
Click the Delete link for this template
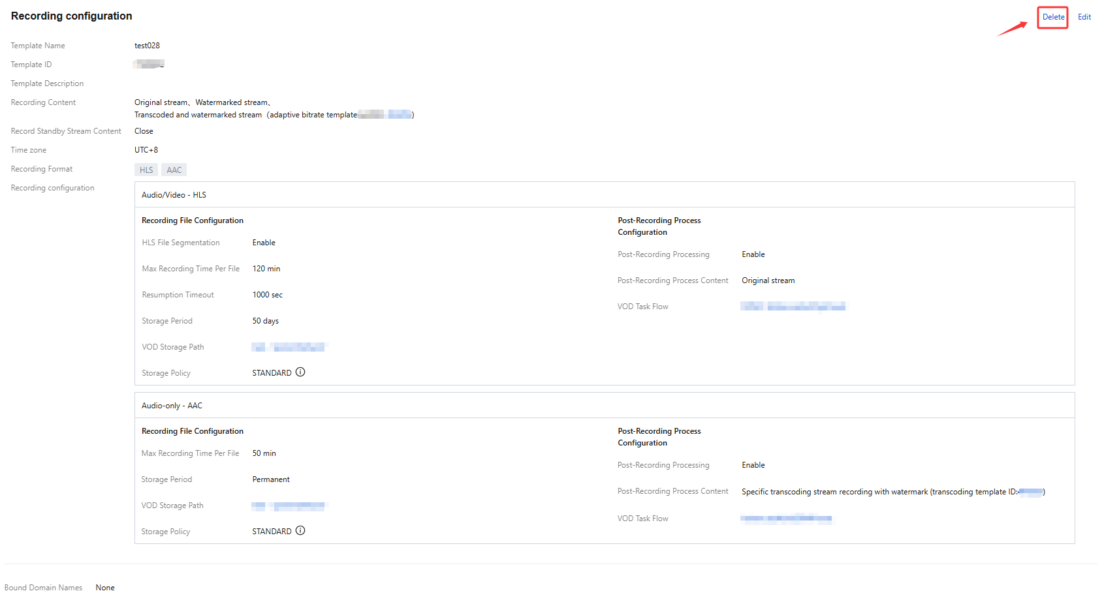(x=1052, y=17)
